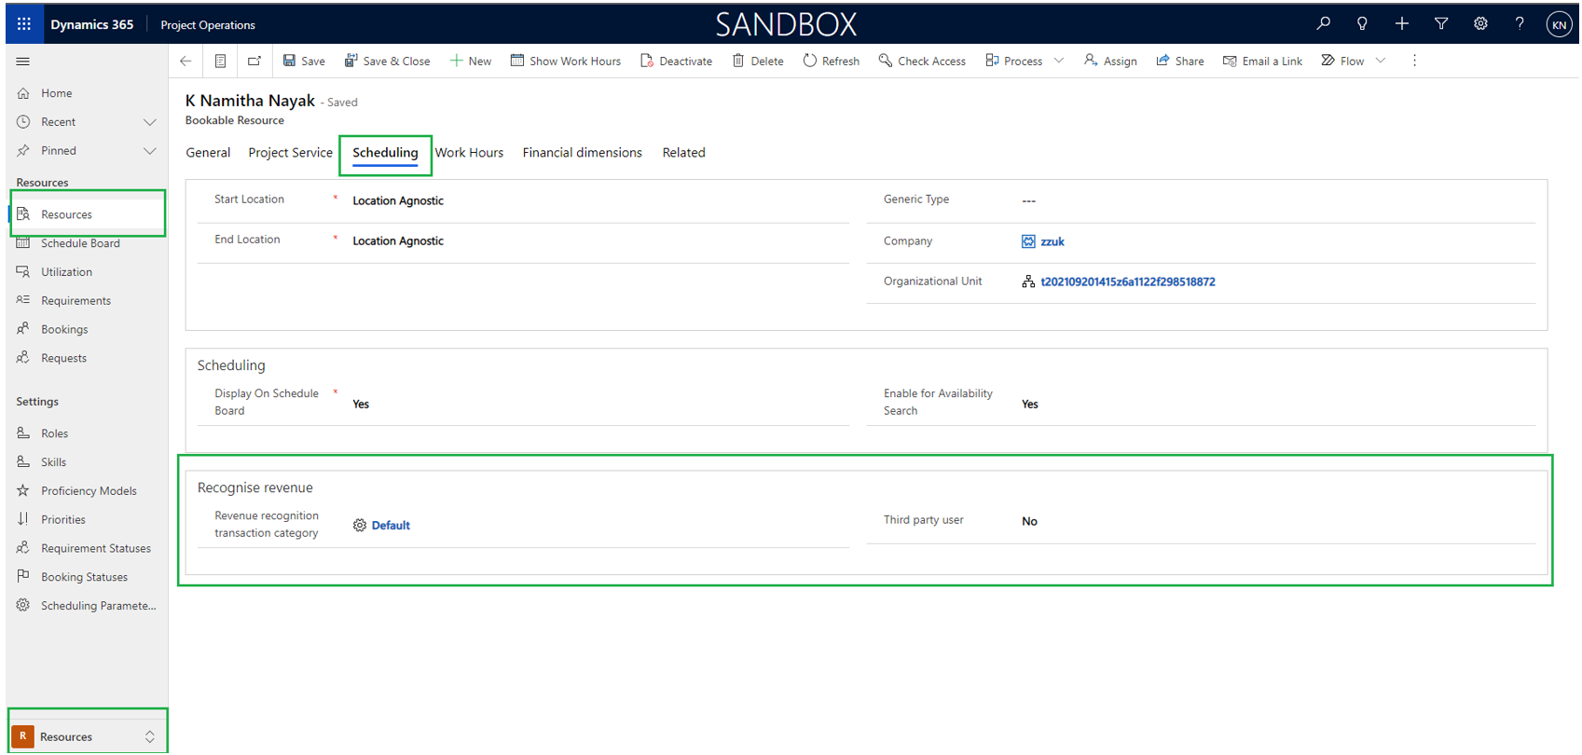The width and height of the screenshot is (1582, 755).
Task: Expand the Recent chevron
Action: (x=149, y=122)
